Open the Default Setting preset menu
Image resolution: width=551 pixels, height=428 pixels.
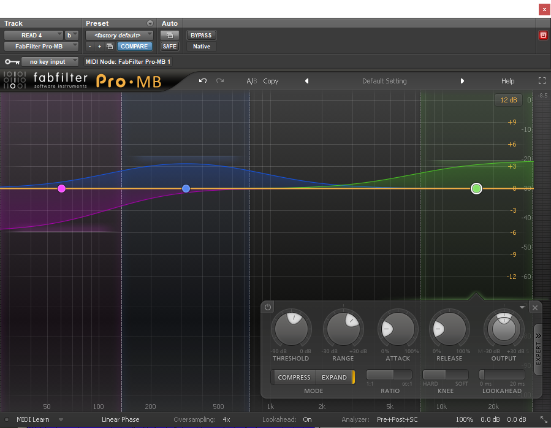coord(384,81)
